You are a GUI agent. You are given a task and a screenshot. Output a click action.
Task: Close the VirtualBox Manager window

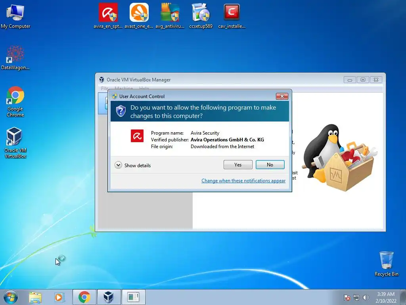coord(376,80)
